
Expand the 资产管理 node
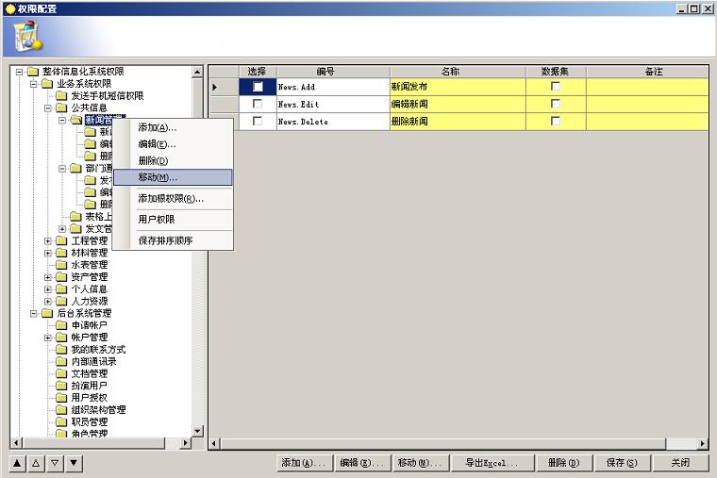point(47,277)
